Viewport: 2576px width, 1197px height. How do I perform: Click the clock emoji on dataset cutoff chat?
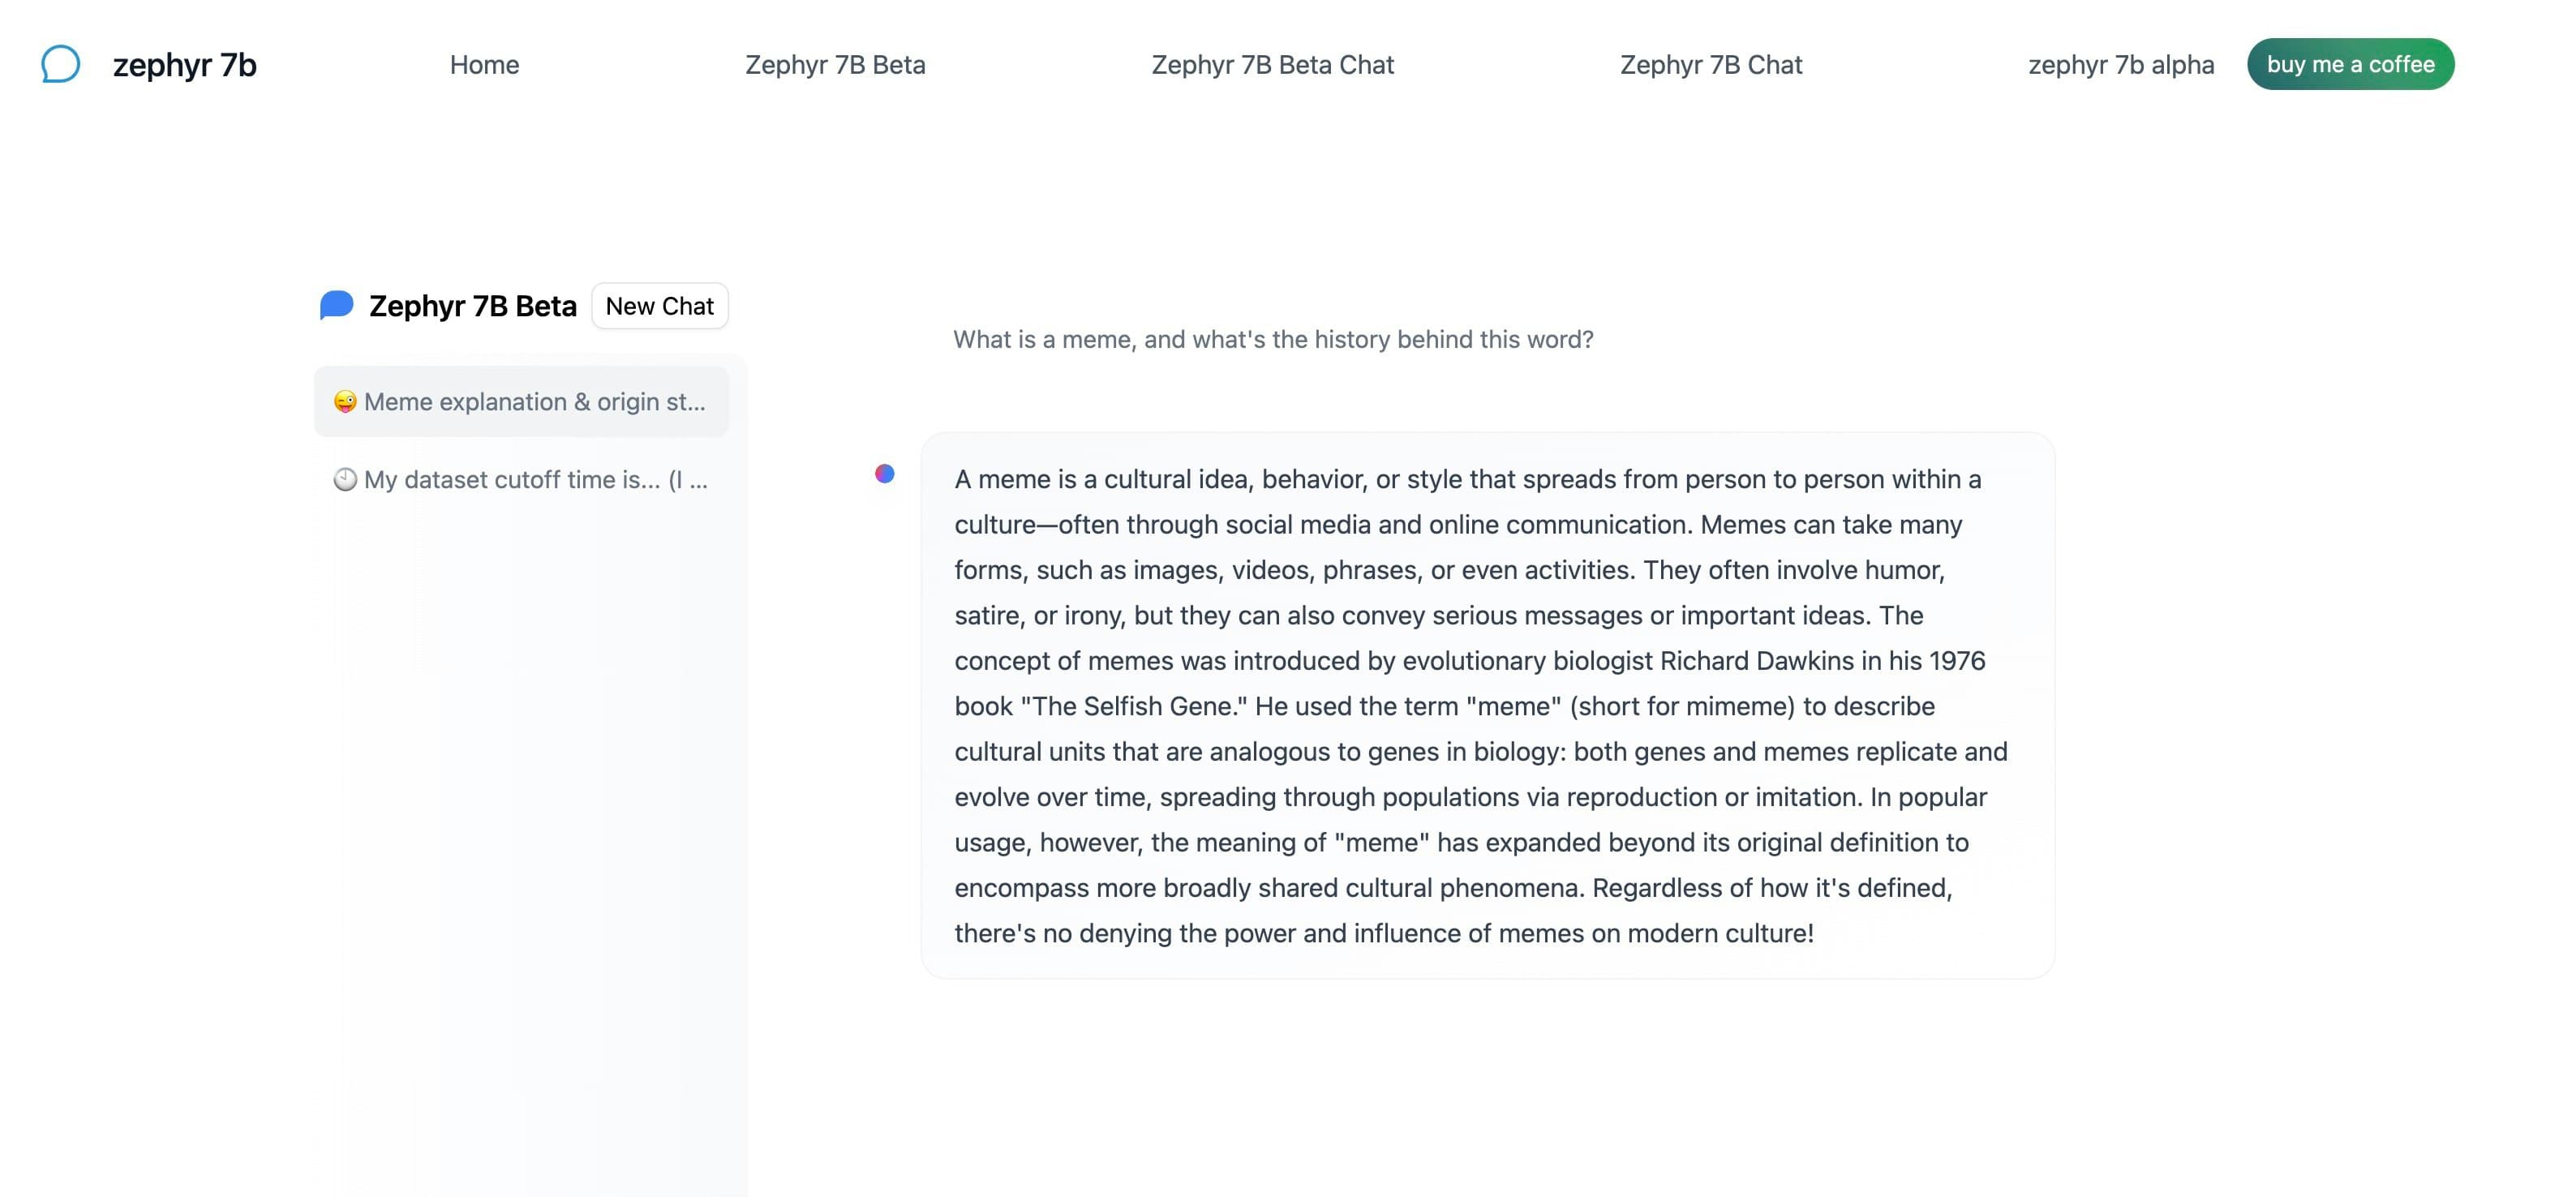coord(345,480)
